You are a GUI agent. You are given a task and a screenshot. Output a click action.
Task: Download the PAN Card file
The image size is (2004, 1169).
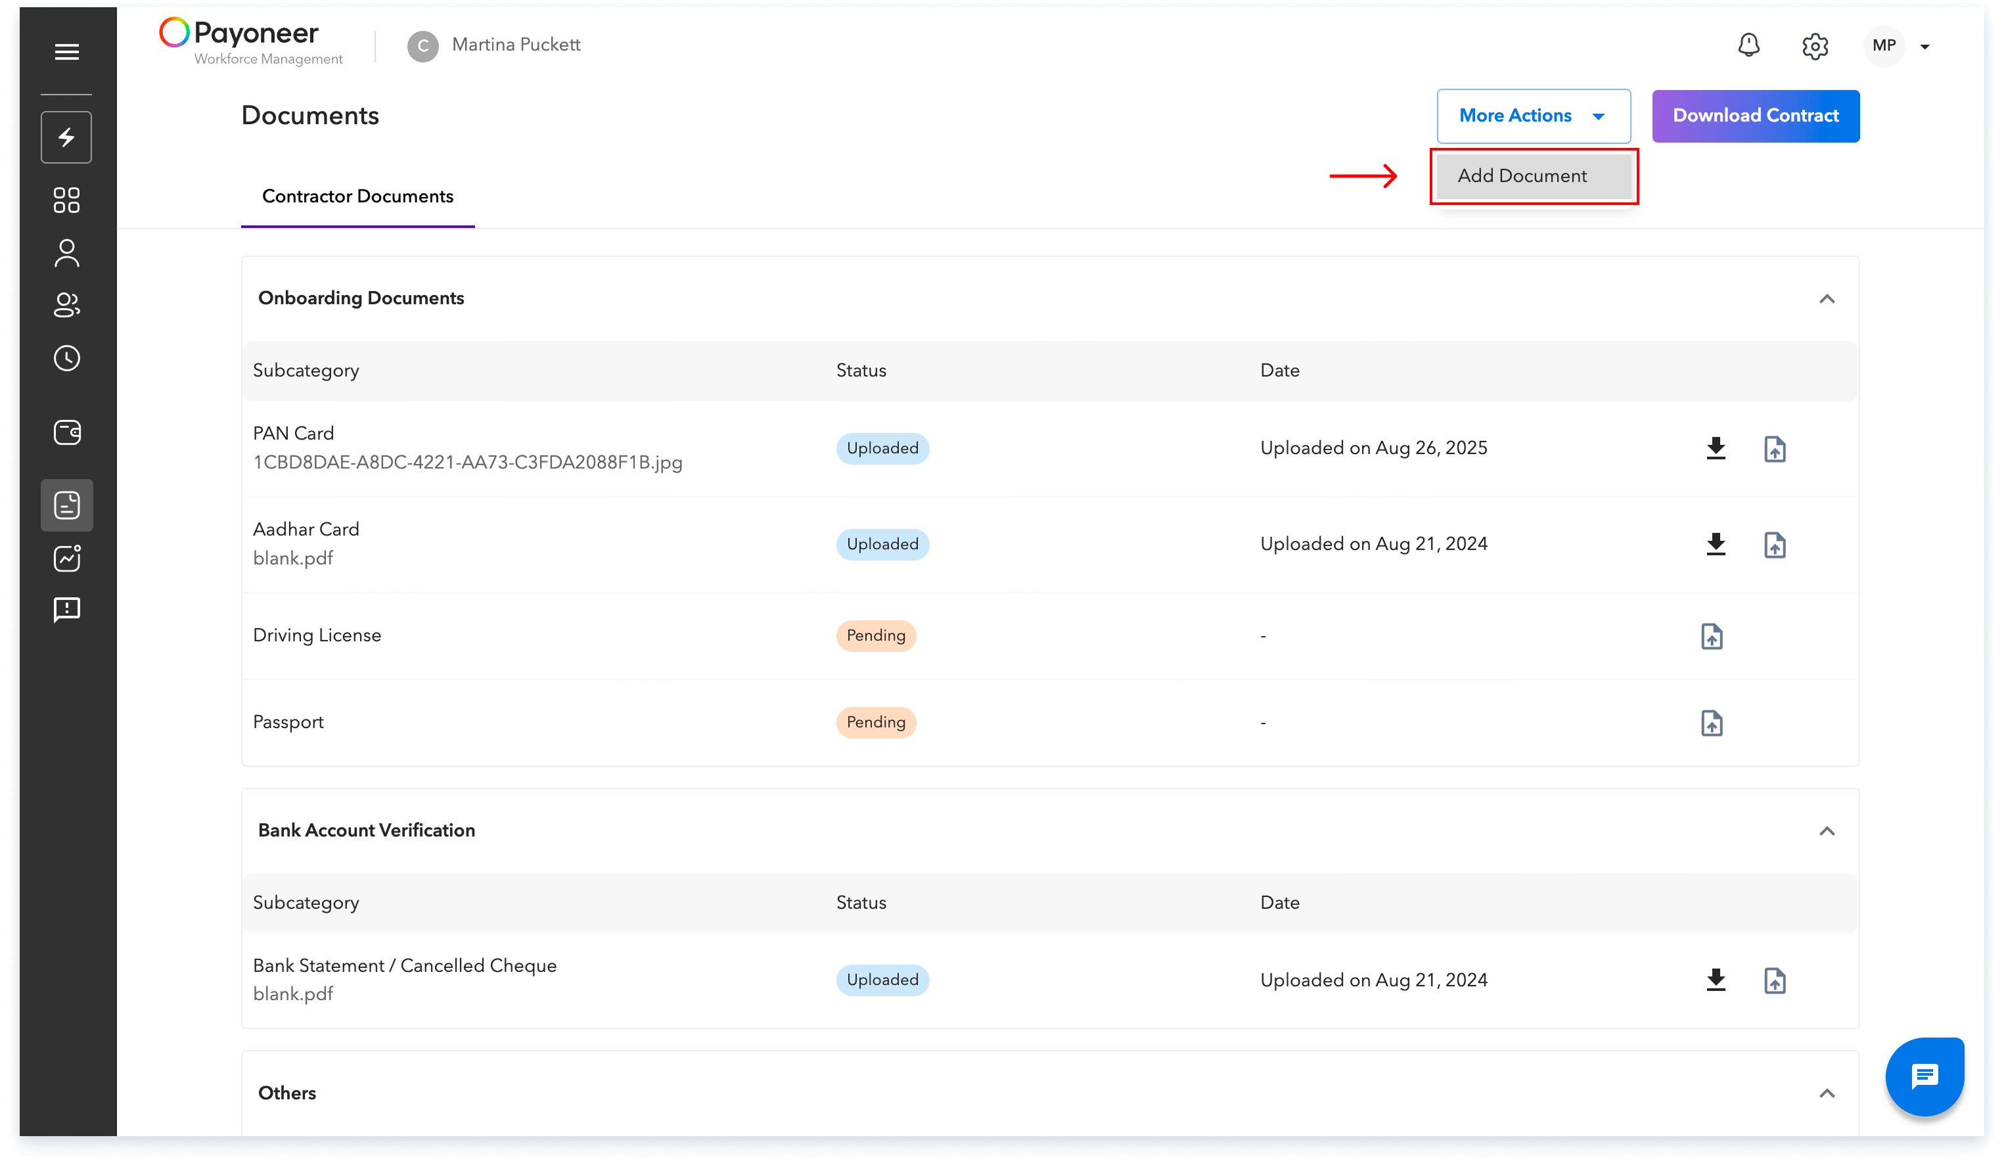[1716, 449]
